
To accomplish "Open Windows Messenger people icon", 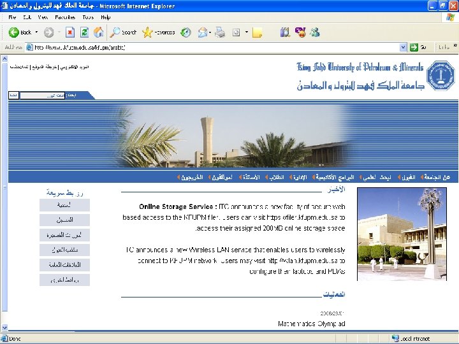I will click(316, 32).
